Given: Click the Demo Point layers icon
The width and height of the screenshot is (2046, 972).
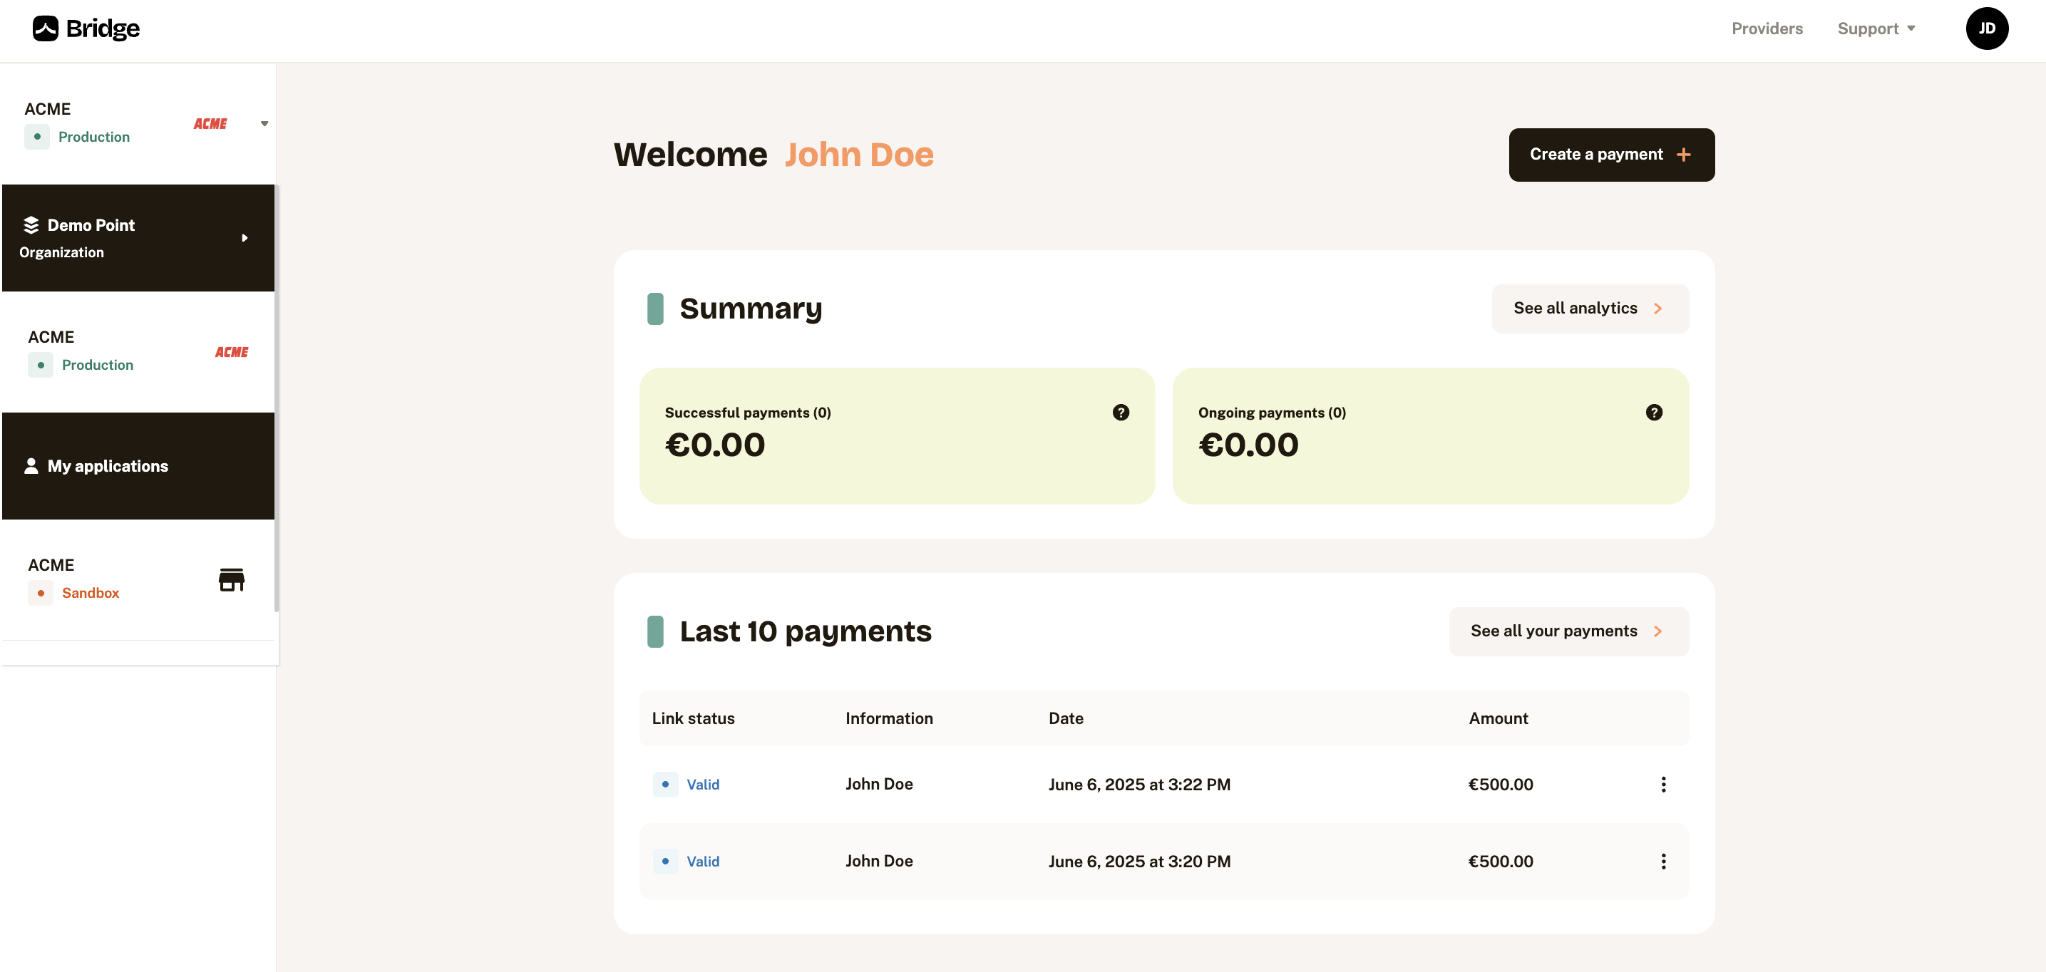Looking at the screenshot, I should pyautogui.click(x=31, y=225).
